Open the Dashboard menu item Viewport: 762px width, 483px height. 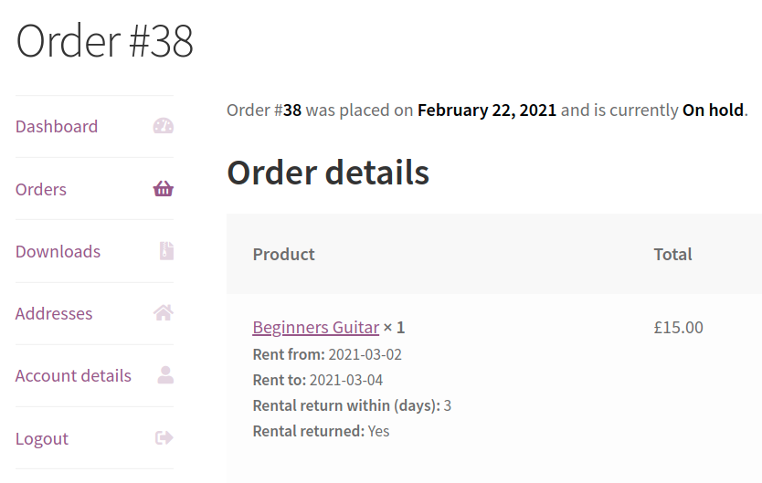[57, 126]
